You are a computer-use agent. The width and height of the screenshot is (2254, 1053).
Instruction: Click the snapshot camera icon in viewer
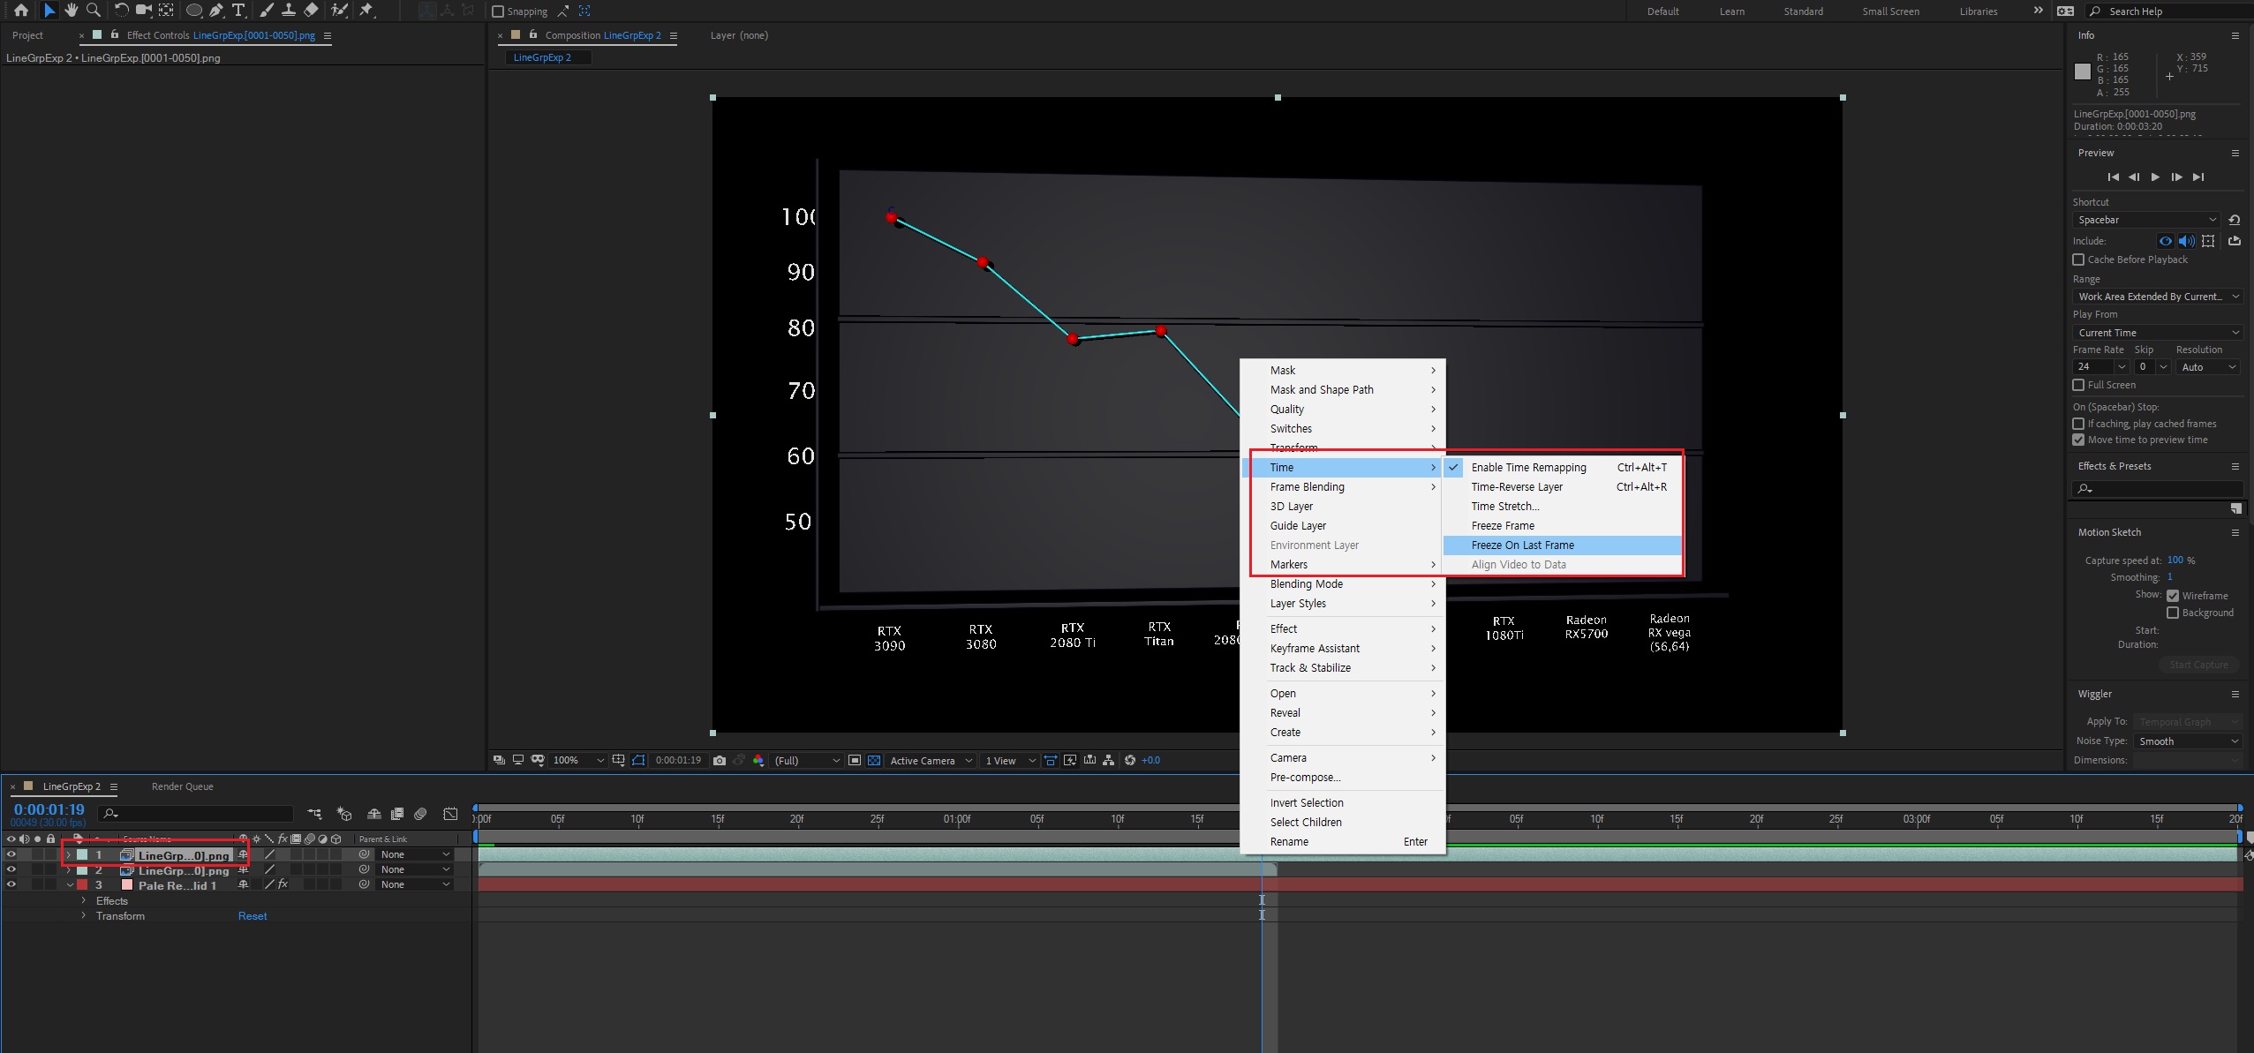tap(720, 760)
